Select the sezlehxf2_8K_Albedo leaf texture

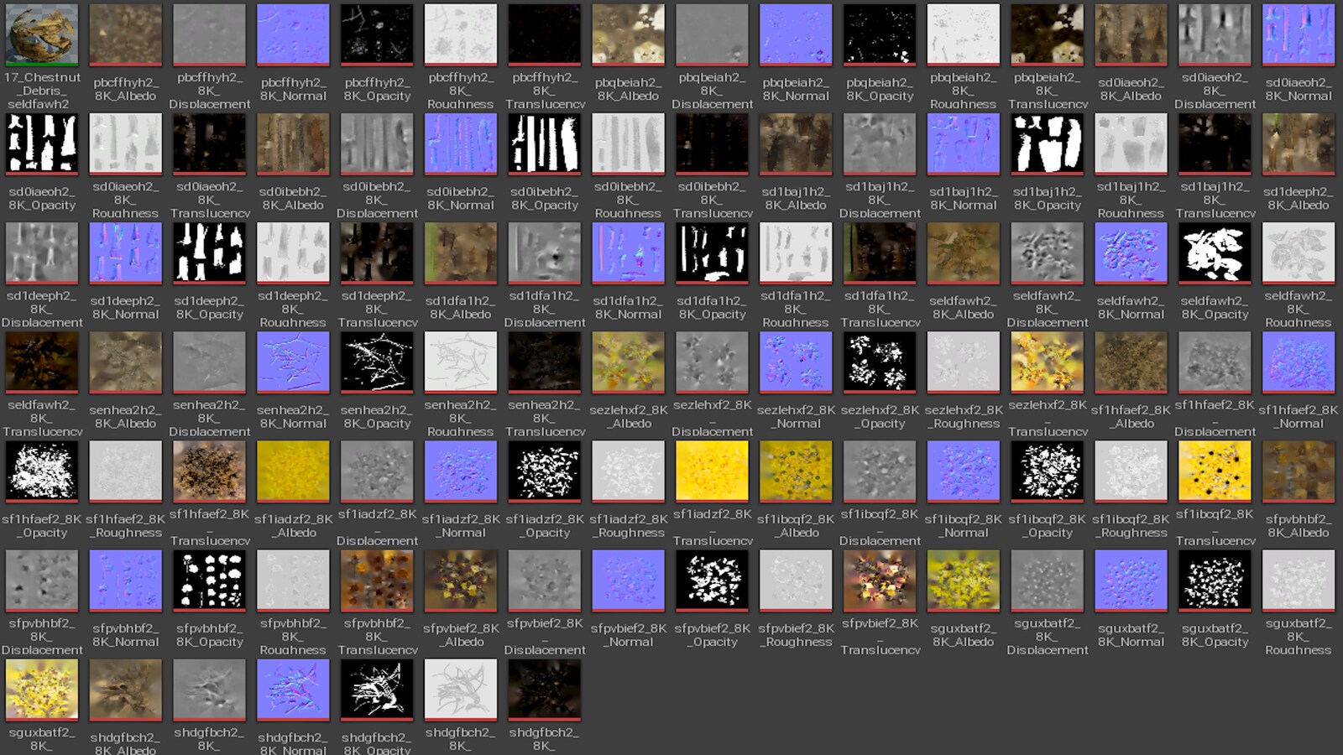click(x=628, y=362)
